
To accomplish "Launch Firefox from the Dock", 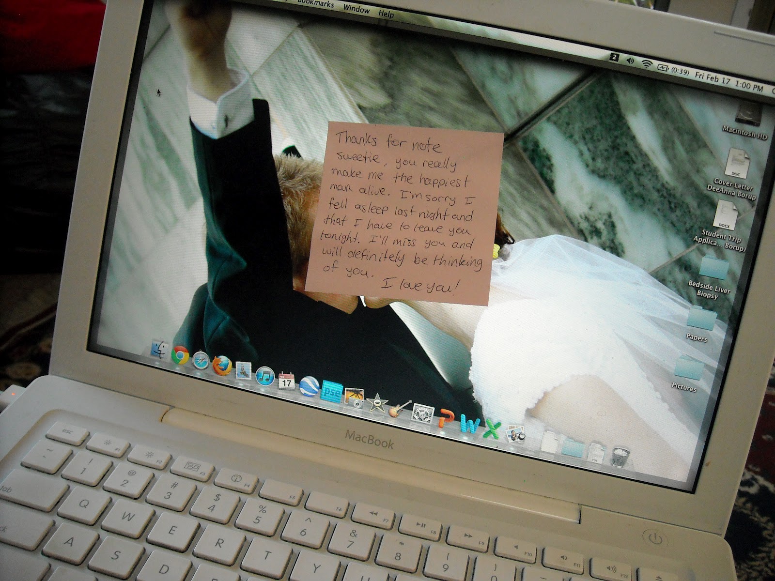I will pyautogui.click(x=222, y=366).
